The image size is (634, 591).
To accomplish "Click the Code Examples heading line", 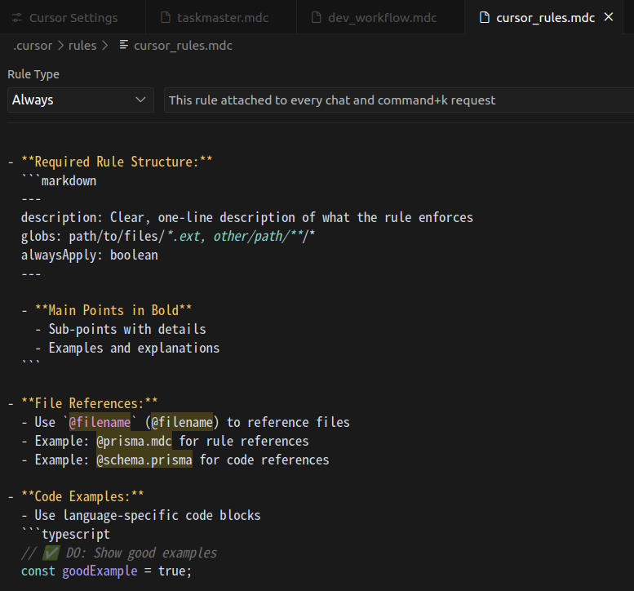I will tap(76, 497).
